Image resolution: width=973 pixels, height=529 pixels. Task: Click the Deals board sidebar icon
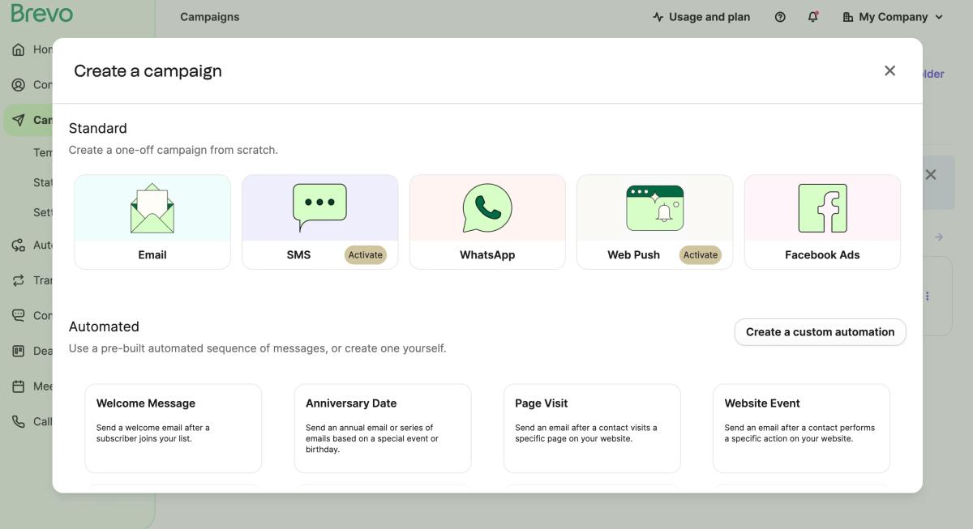click(18, 351)
